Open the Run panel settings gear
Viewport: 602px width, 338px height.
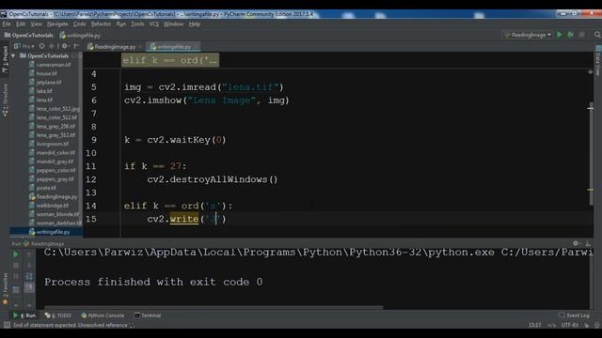(576, 243)
